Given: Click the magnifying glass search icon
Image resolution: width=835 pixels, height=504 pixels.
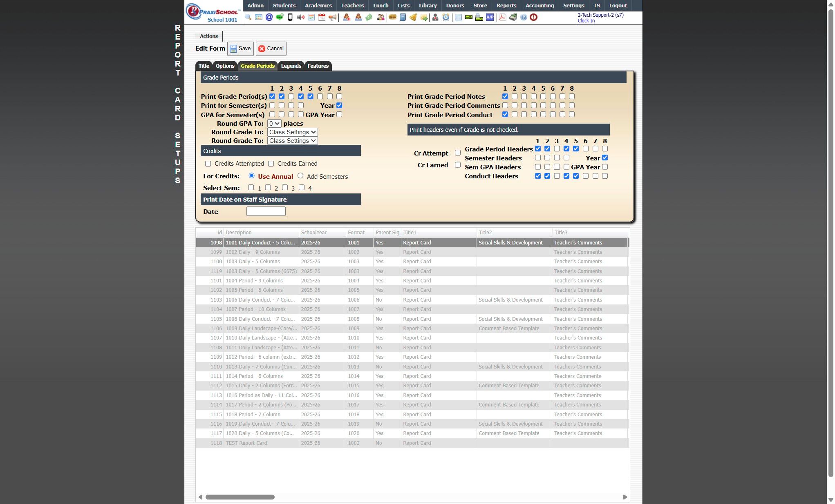Looking at the screenshot, I should tap(248, 17).
